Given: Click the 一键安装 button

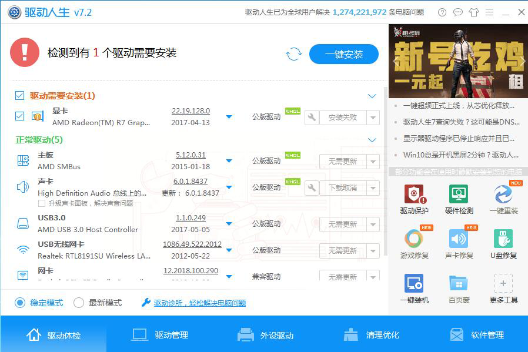Looking at the screenshot, I should [x=344, y=54].
